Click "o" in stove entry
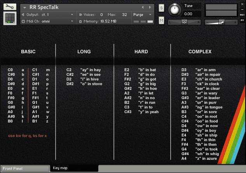246x173 pixels. pos(91,84)
